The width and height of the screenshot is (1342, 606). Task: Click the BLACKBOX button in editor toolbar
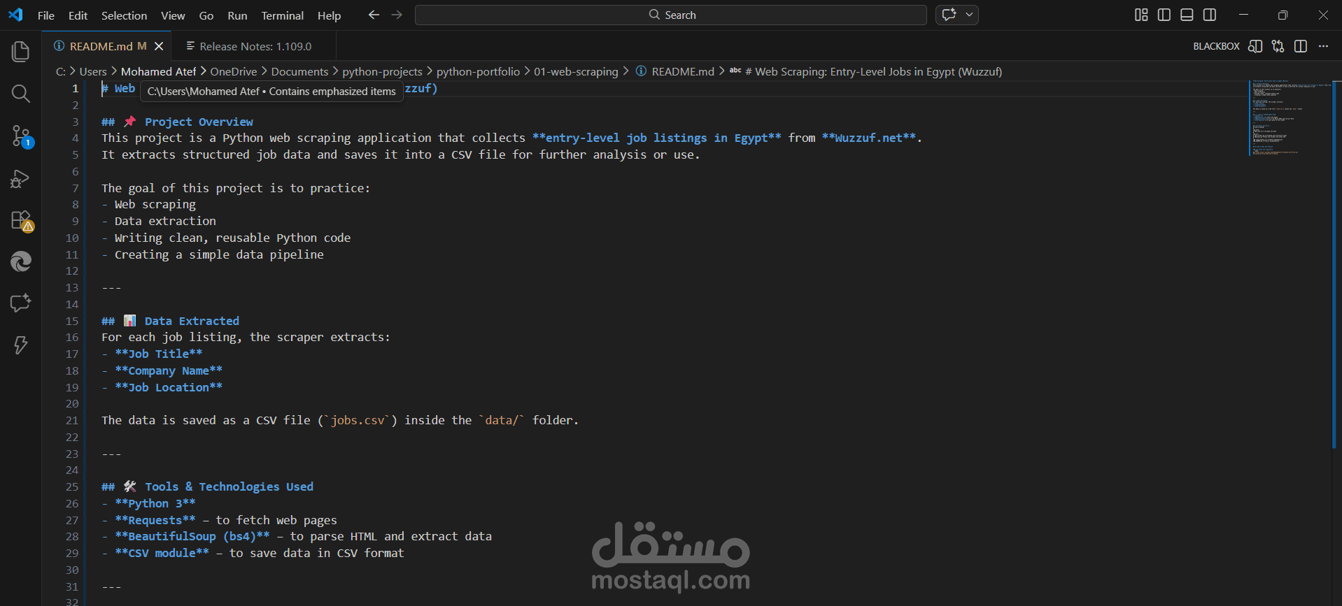point(1216,46)
